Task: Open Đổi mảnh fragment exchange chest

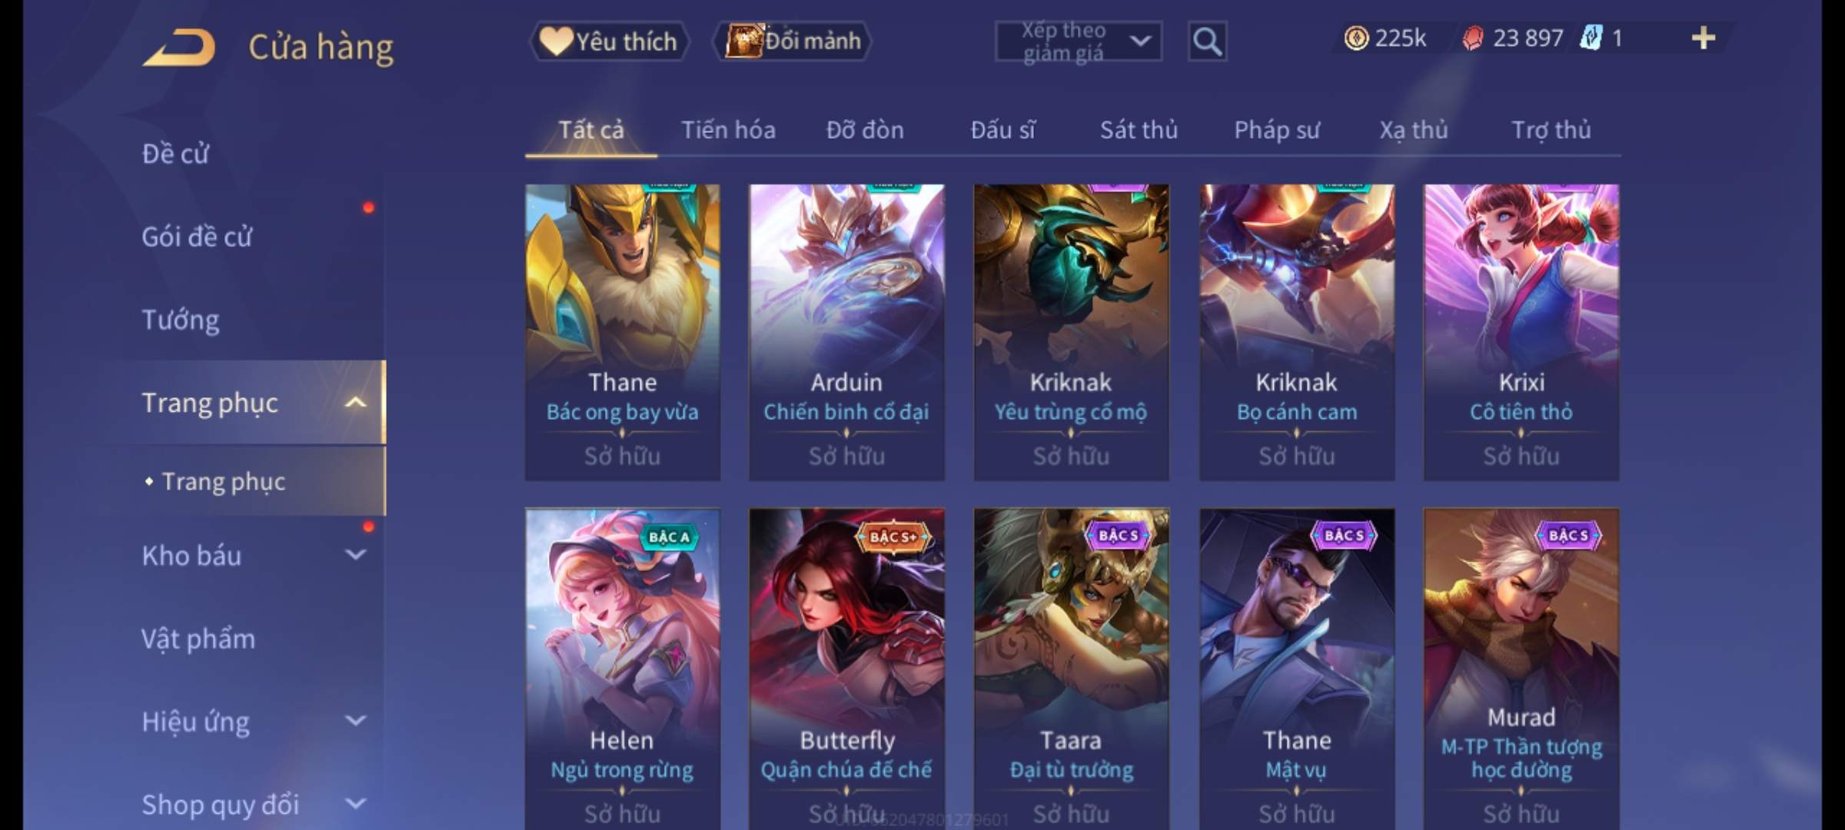Action: (793, 41)
